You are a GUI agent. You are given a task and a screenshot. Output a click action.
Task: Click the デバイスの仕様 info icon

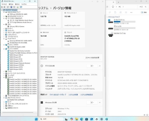coord(42,66)
